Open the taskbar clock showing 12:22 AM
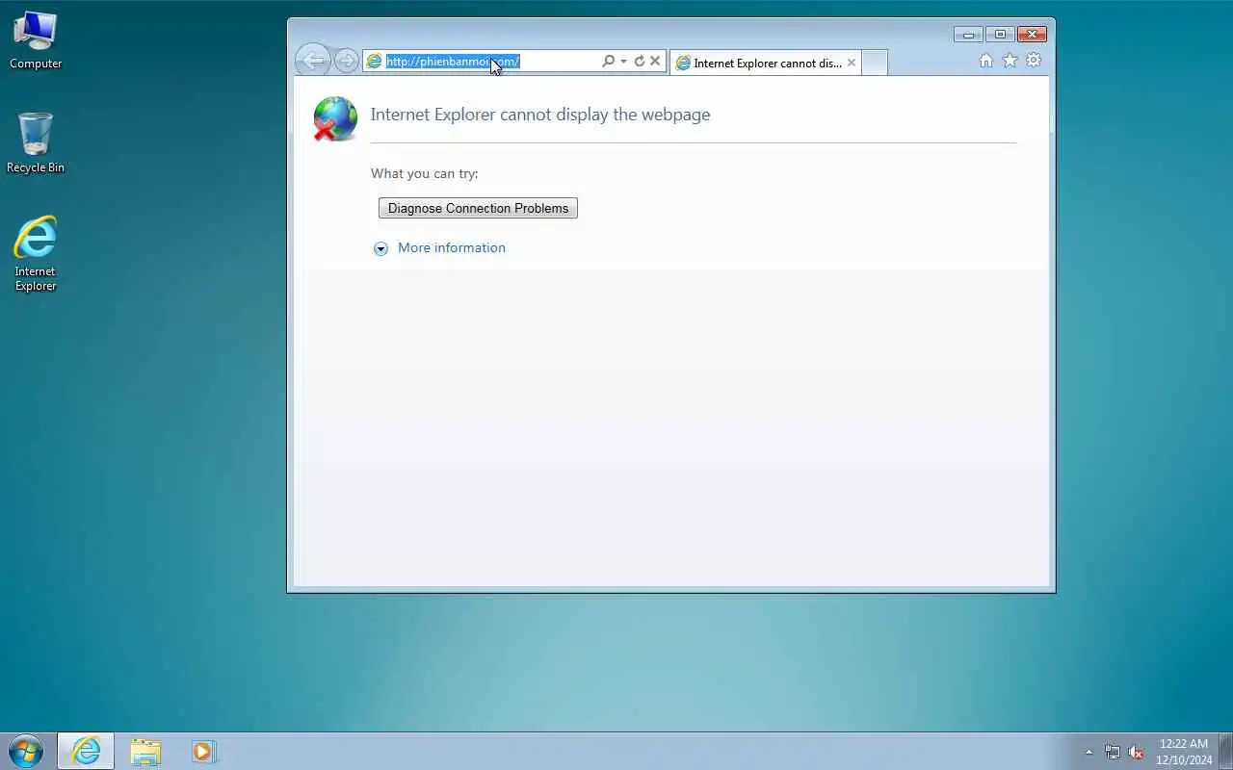 tap(1184, 752)
